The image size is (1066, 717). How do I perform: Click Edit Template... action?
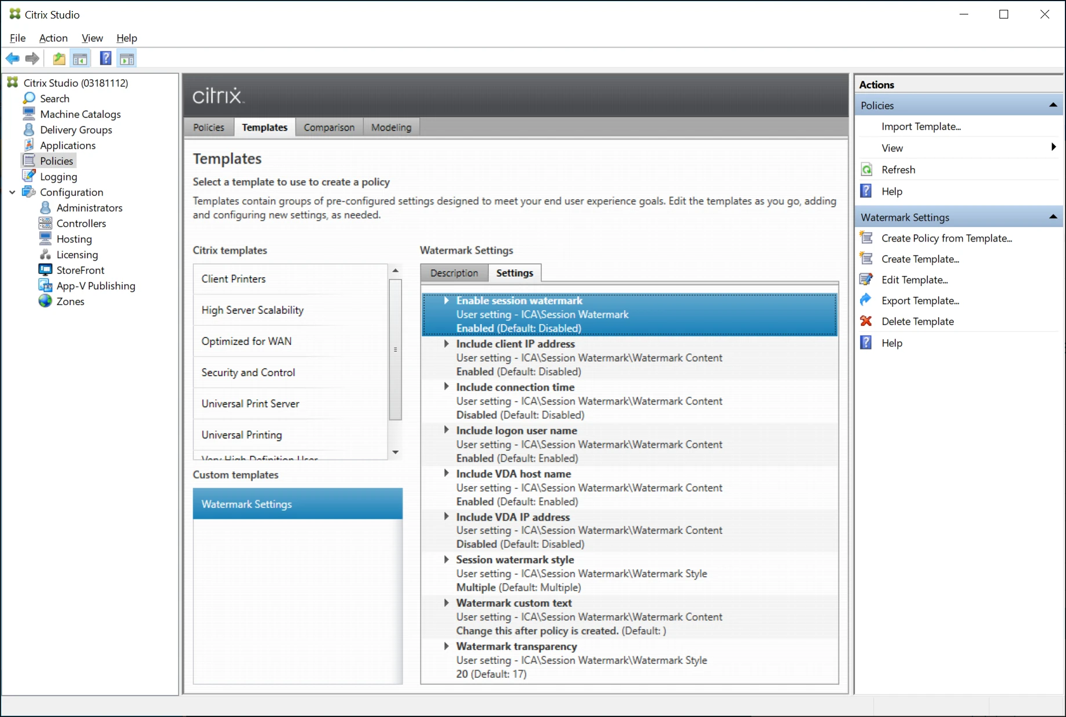pyautogui.click(x=915, y=280)
